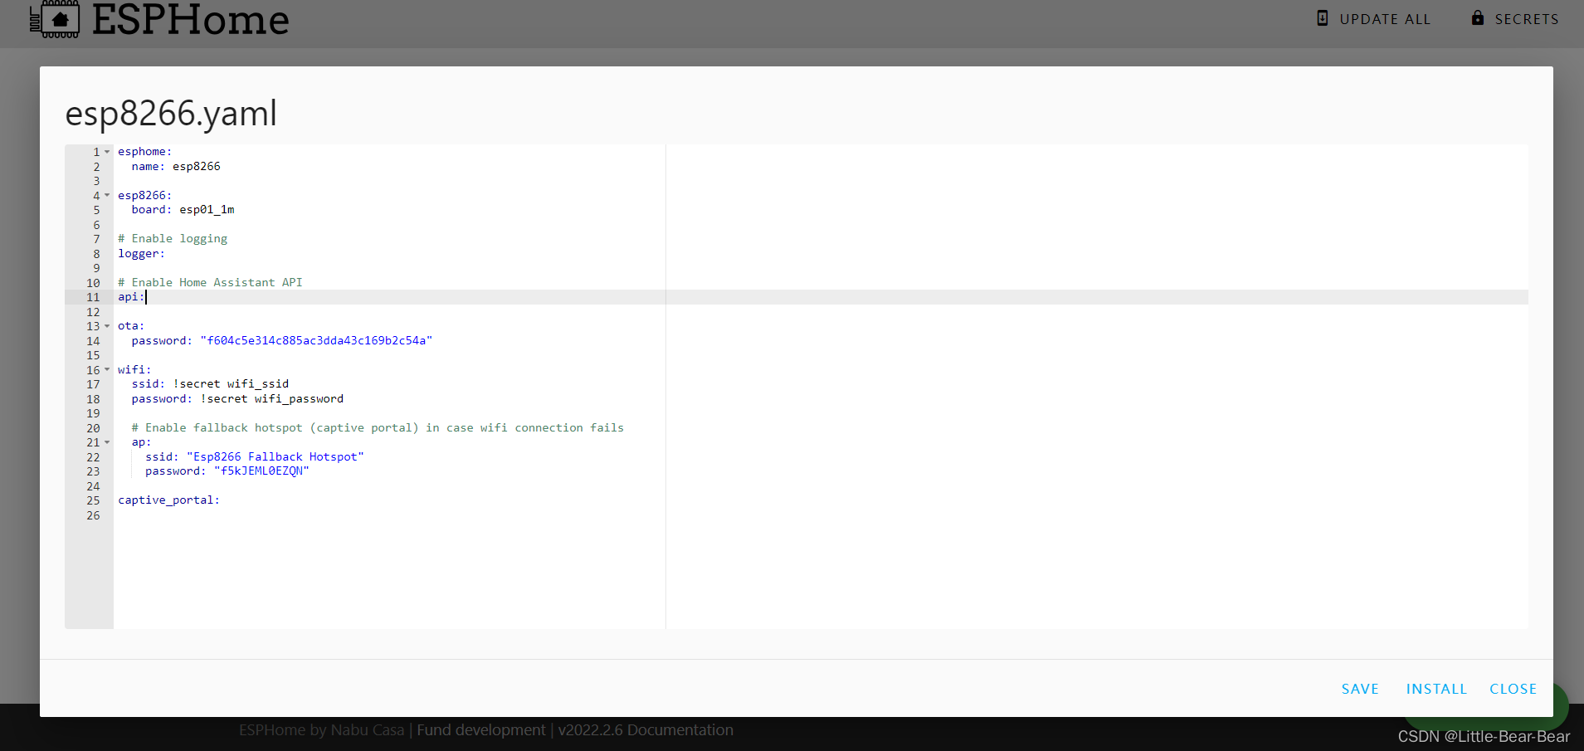Collapse the ap block fold arrow
The image size is (1584, 751).
tap(107, 442)
